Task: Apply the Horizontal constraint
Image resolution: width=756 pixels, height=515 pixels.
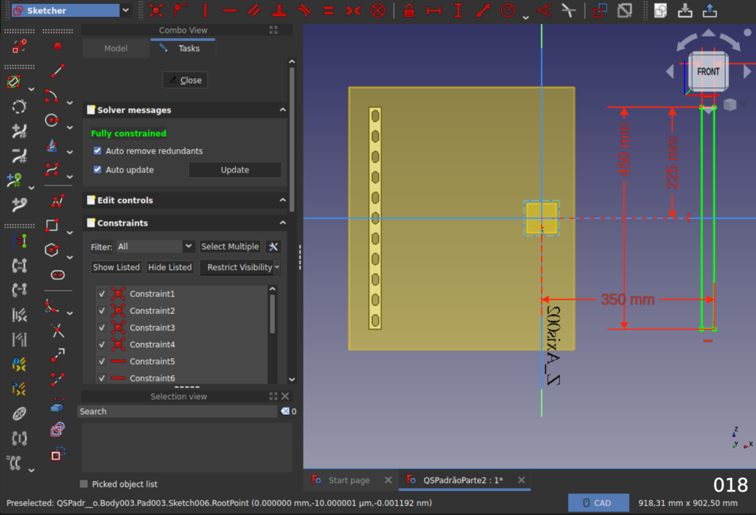Action: click(230, 11)
